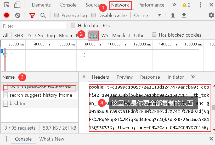Enable the Disable cache checkbox
The image size is (215, 145).
[x=93, y=15]
